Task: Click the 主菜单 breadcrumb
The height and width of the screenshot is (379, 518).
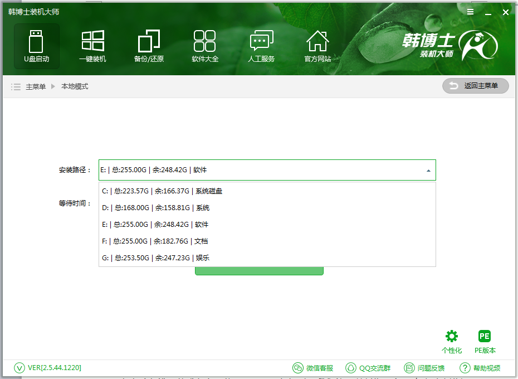Action: [36, 86]
